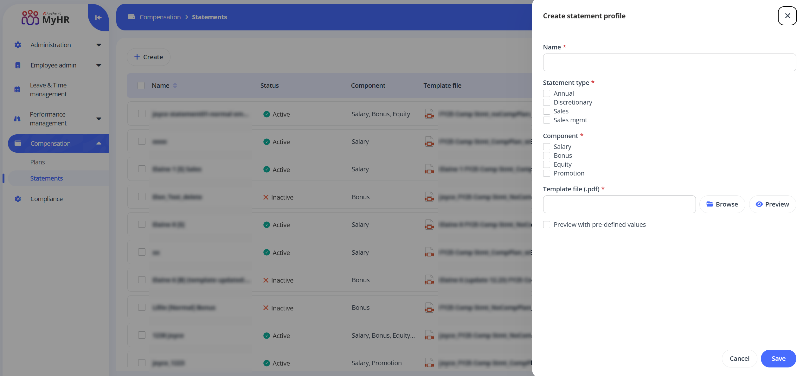This screenshot has width=803, height=376.
Task: Select the Compensation wallet icon
Action: pyautogui.click(x=18, y=143)
